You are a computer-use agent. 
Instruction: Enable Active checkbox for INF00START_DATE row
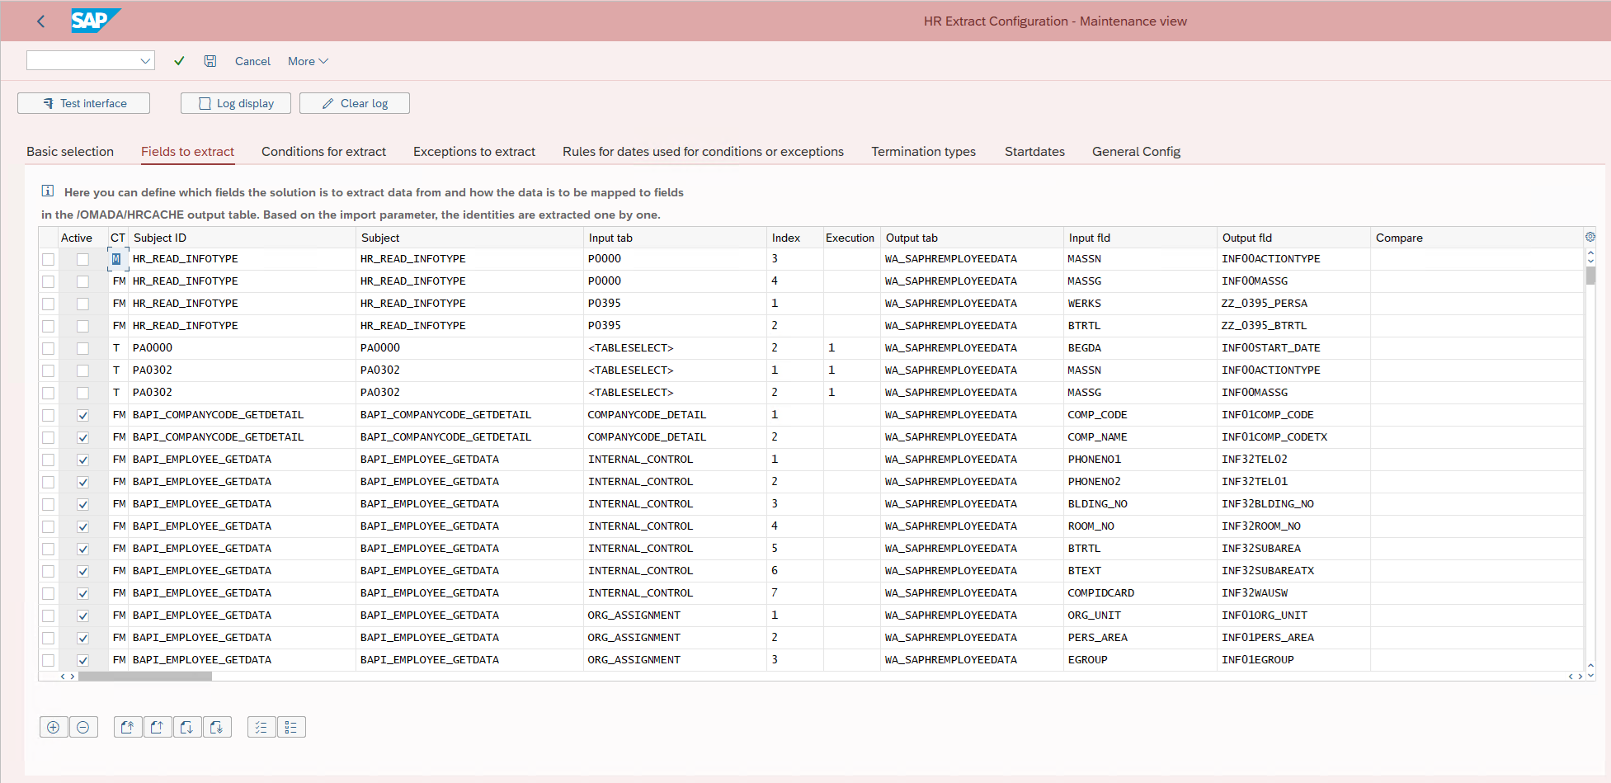click(x=82, y=348)
